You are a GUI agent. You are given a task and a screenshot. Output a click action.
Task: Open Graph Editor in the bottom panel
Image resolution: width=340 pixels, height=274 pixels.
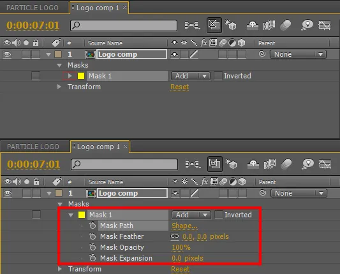coord(325,164)
